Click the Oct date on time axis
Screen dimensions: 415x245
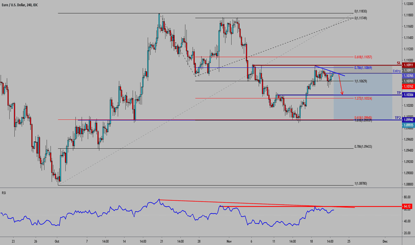coord(56,240)
